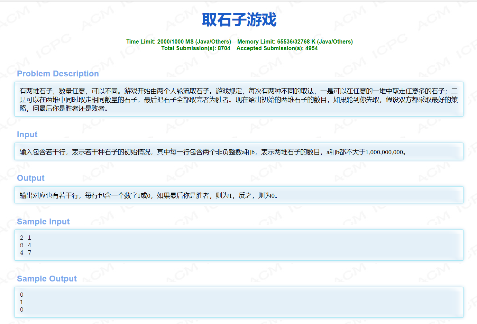Image resolution: width=477 pixels, height=324 pixels.
Task: Click the Problem Description heading
Action: click(58, 74)
